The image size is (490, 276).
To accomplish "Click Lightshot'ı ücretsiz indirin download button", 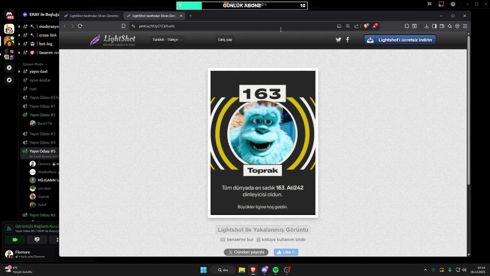I will pos(400,40).
